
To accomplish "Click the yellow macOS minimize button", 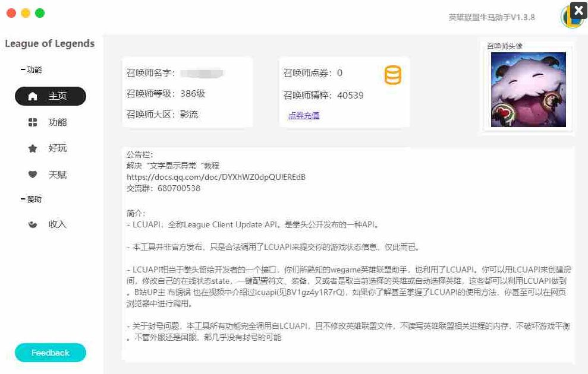I will tap(26, 13).
